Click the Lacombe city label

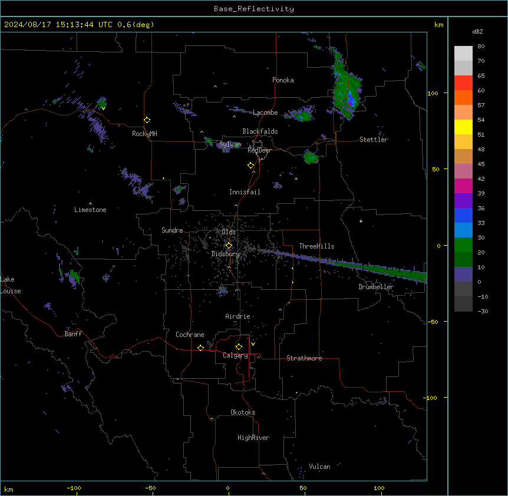(265, 113)
